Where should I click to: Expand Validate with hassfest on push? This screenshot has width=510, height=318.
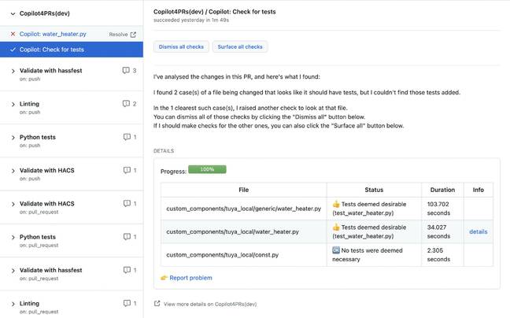coord(13,71)
